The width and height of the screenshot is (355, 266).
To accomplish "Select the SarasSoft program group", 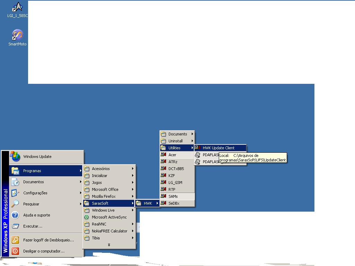I will [109, 203].
